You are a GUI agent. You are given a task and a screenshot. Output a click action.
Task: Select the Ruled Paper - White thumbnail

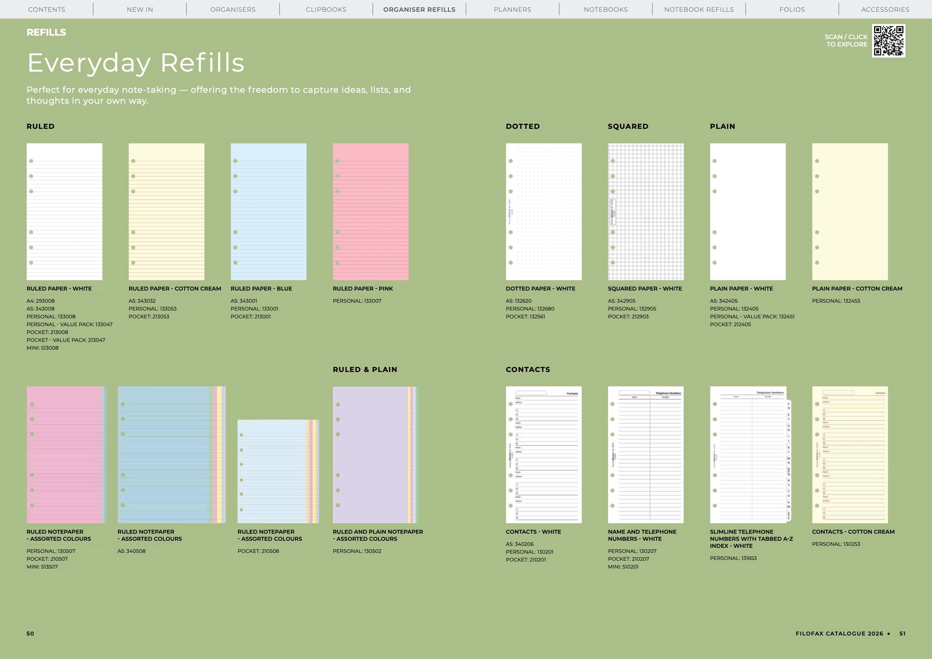click(65, 211)
